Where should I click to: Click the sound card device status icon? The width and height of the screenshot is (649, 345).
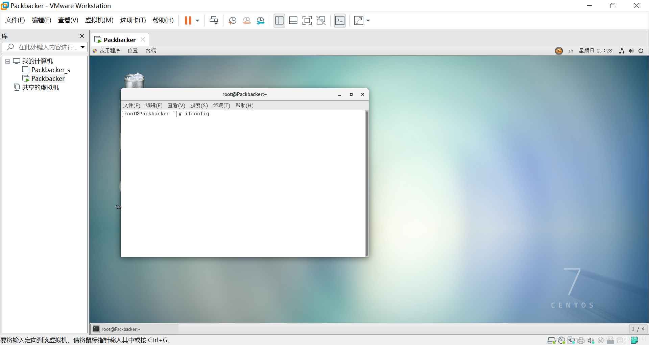tap(591, 341)
